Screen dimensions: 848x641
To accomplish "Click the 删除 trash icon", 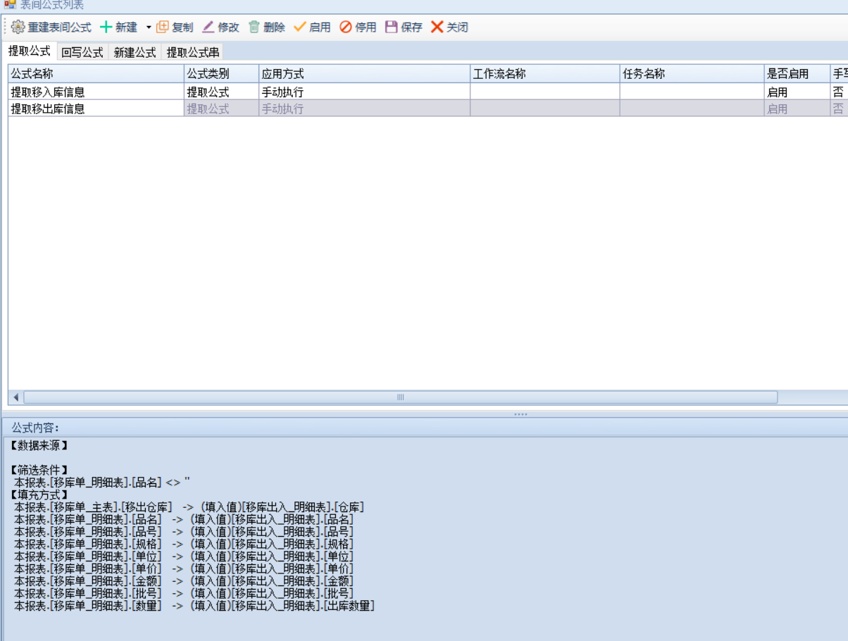I will [254, 27].
